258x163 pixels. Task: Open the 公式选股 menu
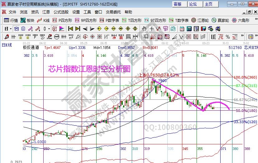coord(61,12)
